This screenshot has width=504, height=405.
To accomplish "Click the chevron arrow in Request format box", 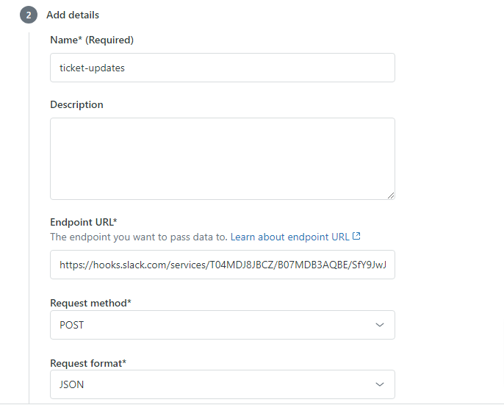I will pyautogui.click(x=380, y=384).
